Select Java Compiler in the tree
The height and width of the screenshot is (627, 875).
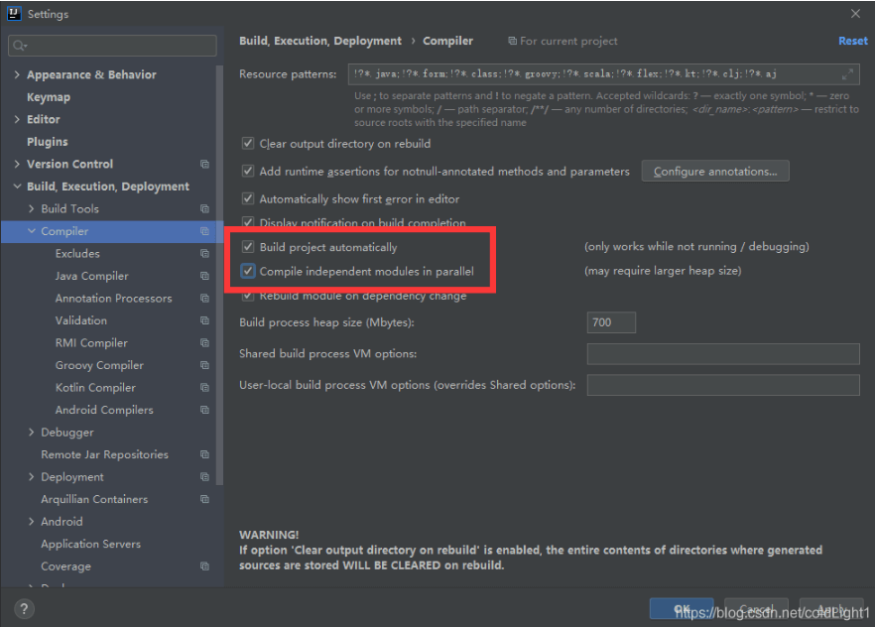pyautogui.click(x=91, y=276)
